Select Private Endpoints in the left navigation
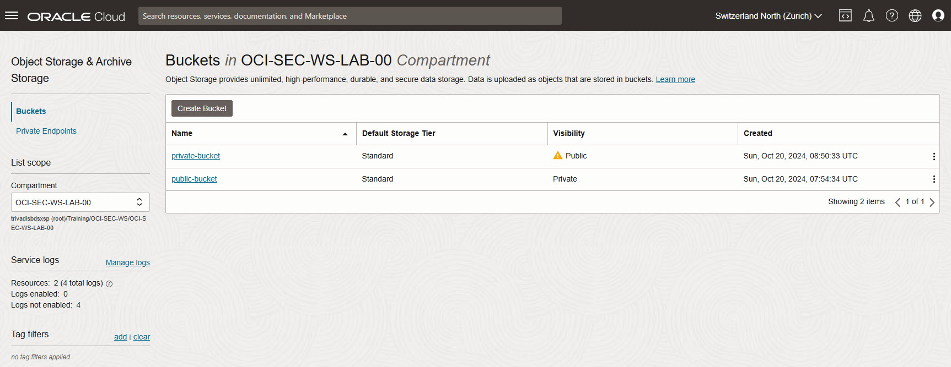The width and height of the screenshot is (951, 367). [46, 131]
